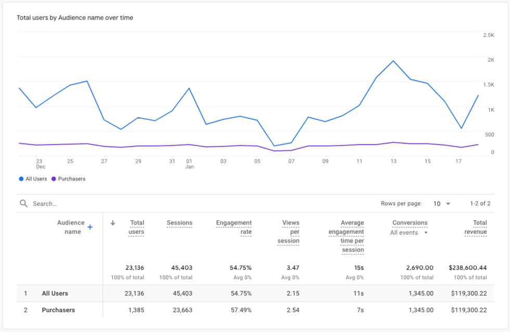
Task: Sort the table by Total revenue
Action: point(476,227)
